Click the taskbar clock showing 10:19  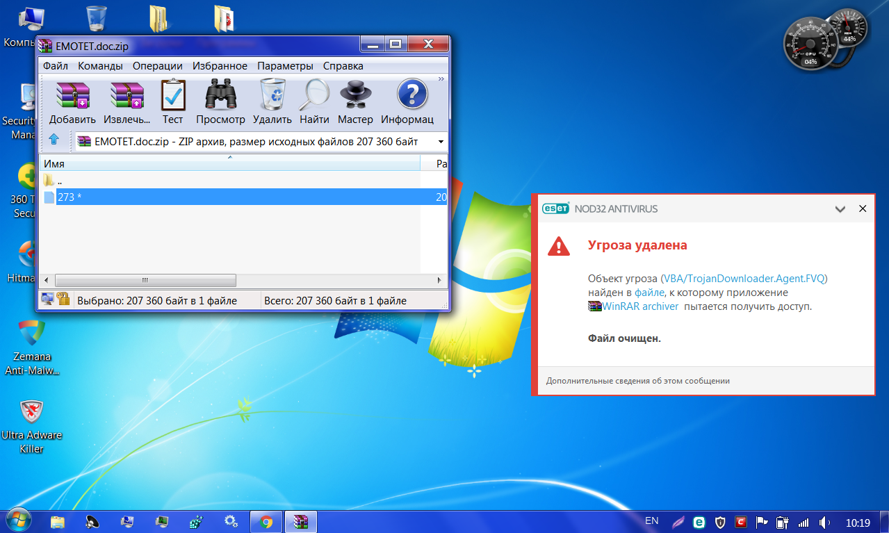pyautogui.click(x=859, y=522)
